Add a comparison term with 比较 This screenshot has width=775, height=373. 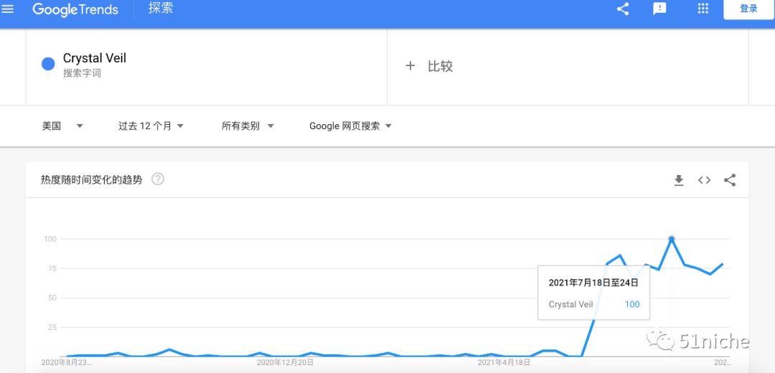click(441, 66)
